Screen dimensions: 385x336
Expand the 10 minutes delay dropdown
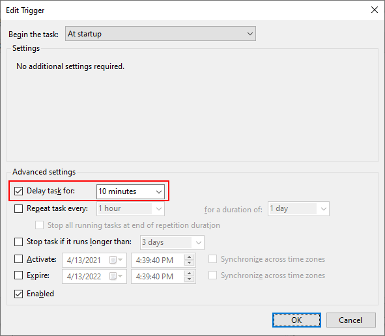tap(130, 191)
